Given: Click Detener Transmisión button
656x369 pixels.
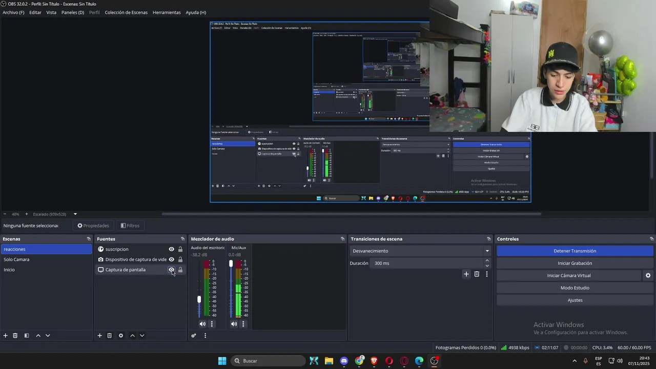Looking at the screenshot, I should [575, 251].
